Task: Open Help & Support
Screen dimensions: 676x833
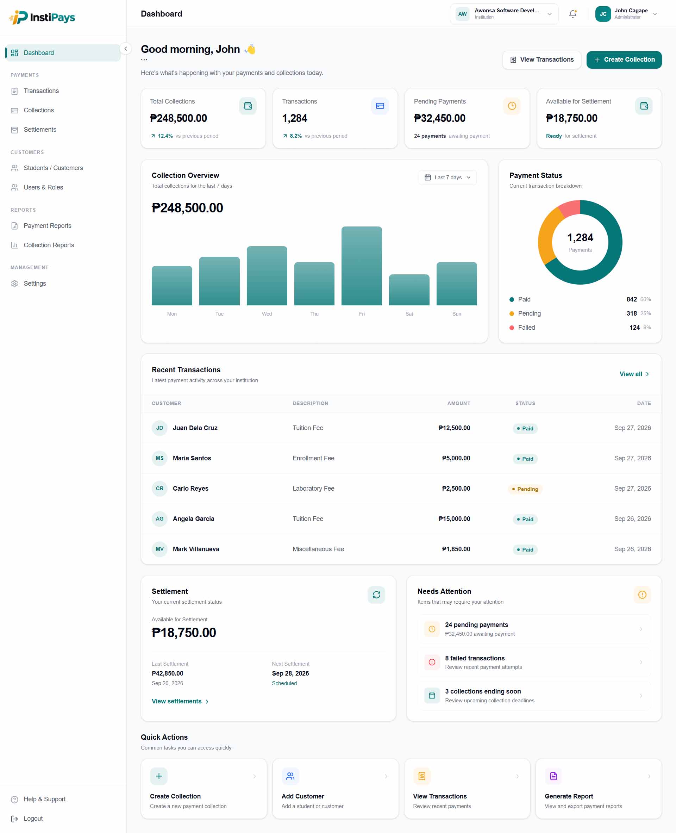Action: click(63, 799)
